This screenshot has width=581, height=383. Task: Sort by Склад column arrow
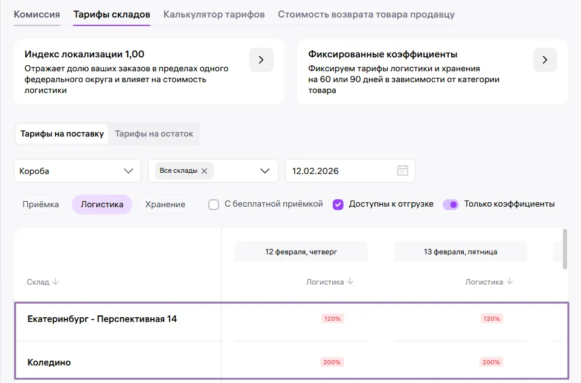pos(56,282)
